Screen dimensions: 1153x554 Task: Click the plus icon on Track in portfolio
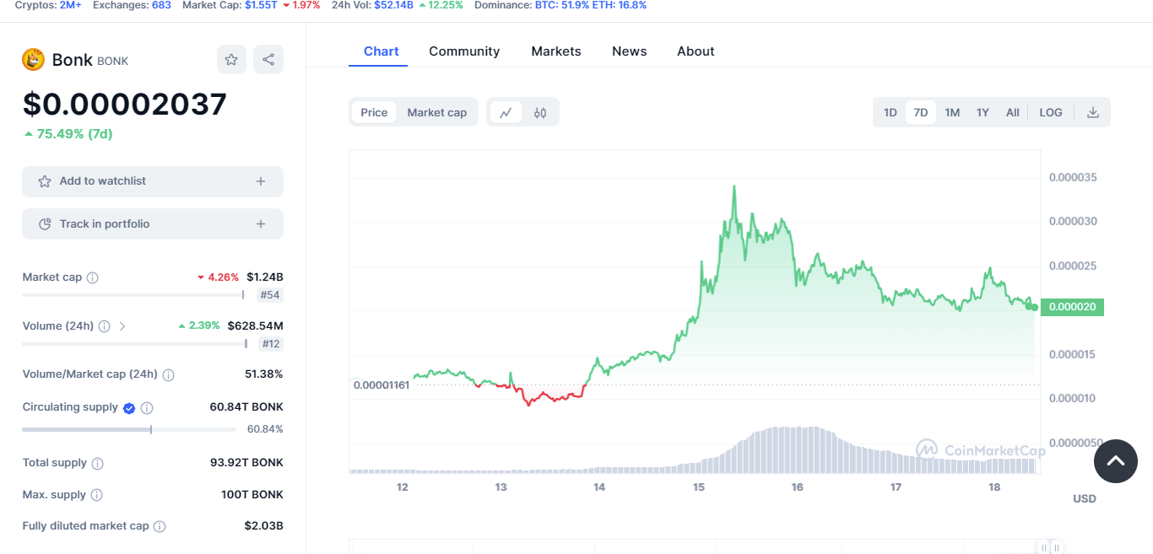pos(261,224)
